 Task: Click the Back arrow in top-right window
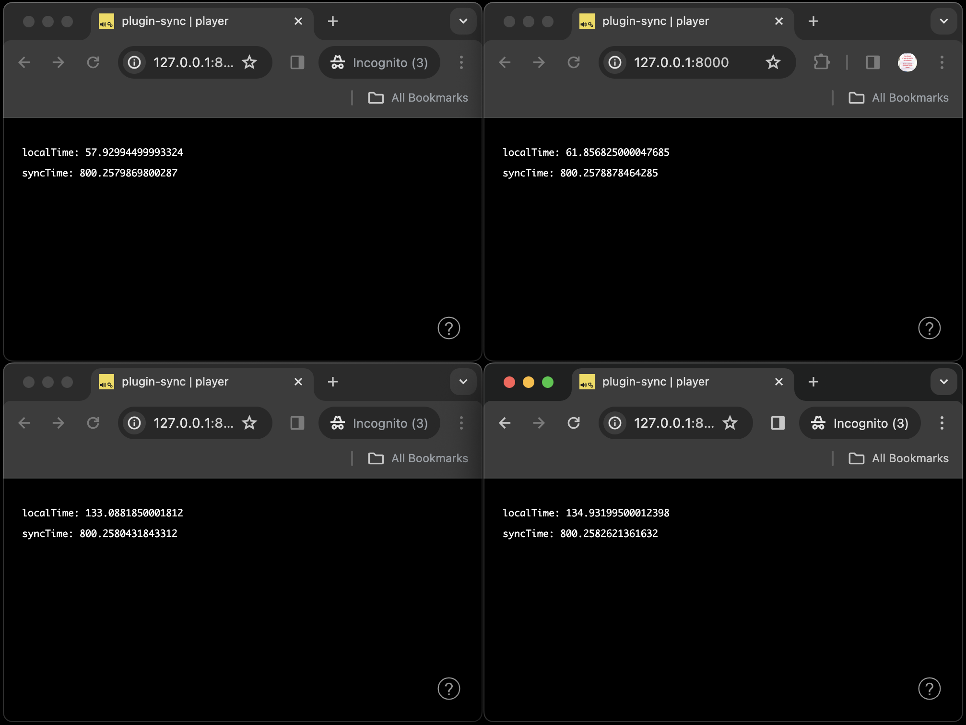pos(505,62)
